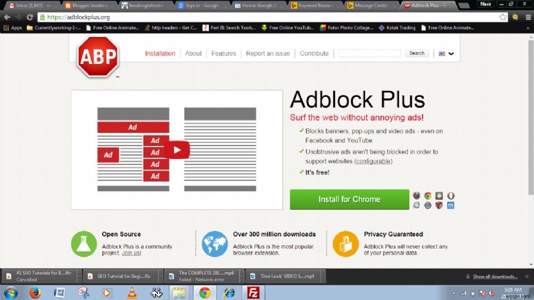Open the SEO Tutorial for Begi...flv download
The width and height of the screenshot is (534, 300).
click(121, 276)
